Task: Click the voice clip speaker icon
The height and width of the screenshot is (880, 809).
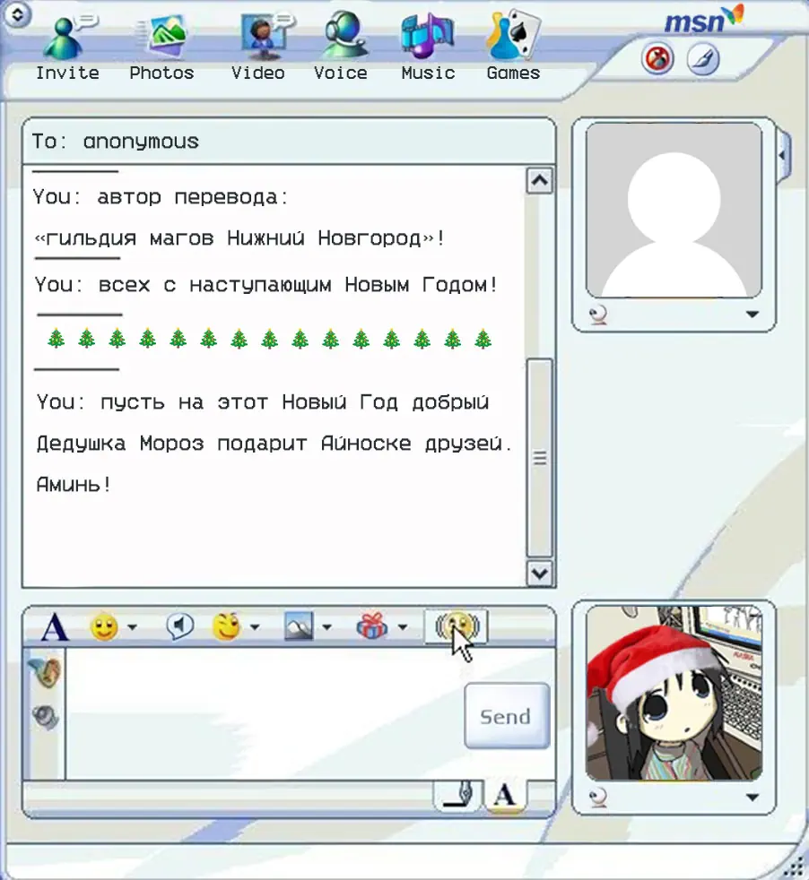Action: point(180,627)
